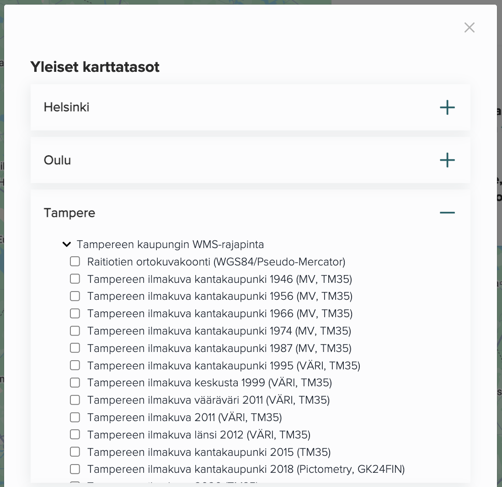Check Tampereen ilmakuva 2011 checkbox
502x487 pixels.
[75, 417]
